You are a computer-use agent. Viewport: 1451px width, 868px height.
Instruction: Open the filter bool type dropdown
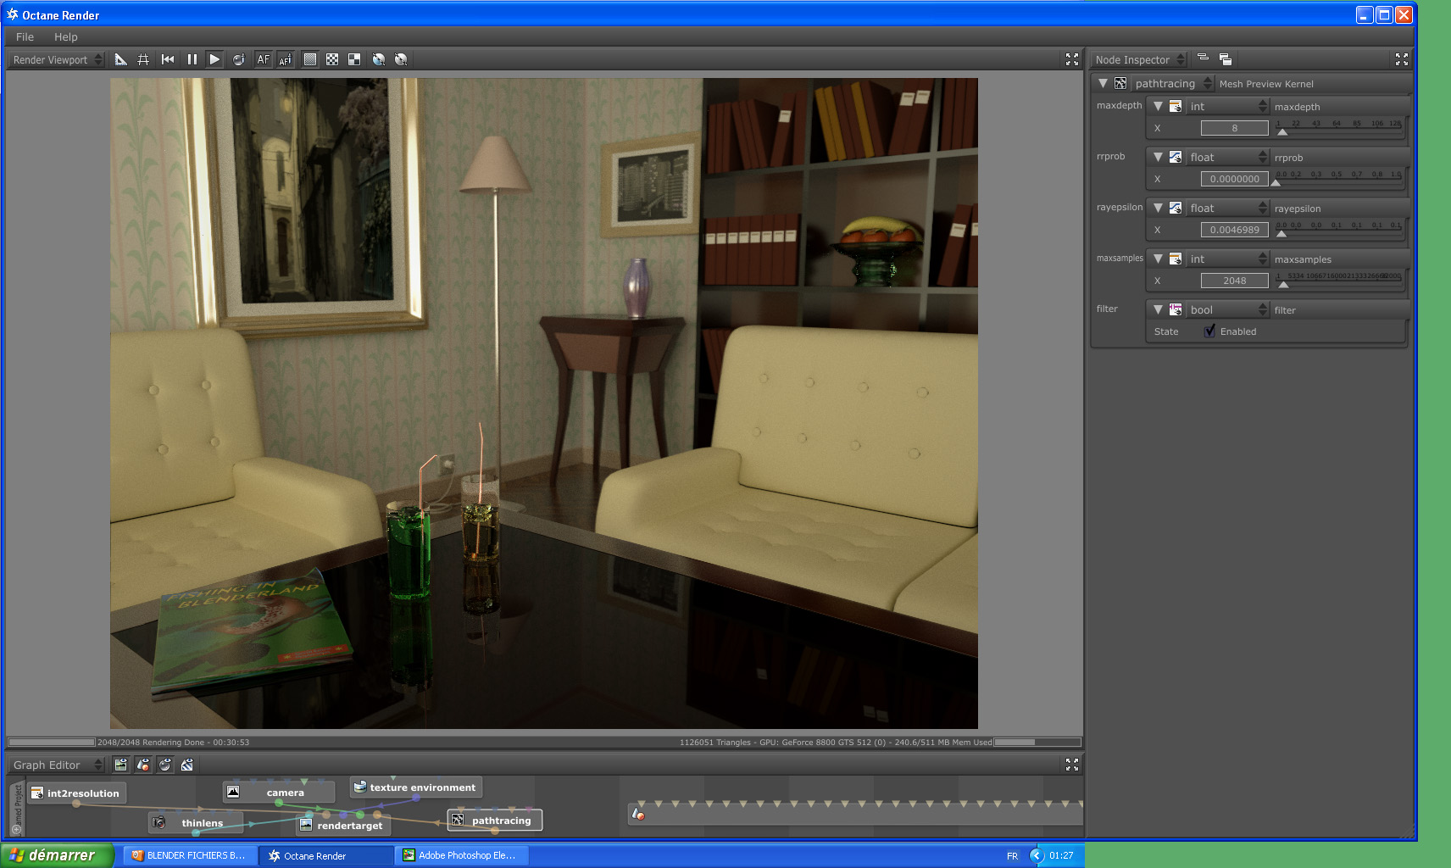(1227, 309)
